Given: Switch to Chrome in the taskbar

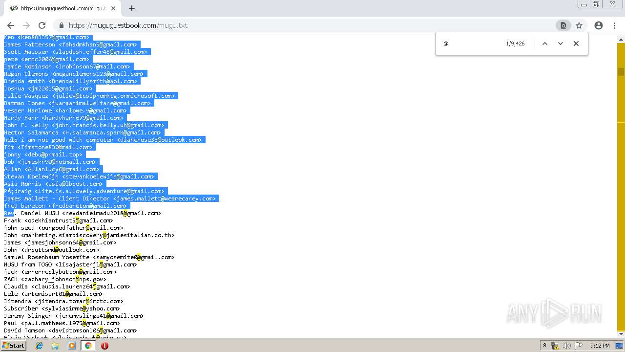Looking at the screenshot, I should (88, 346).
